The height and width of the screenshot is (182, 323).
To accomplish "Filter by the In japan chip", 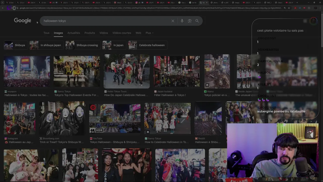I will tap(114, 45).
